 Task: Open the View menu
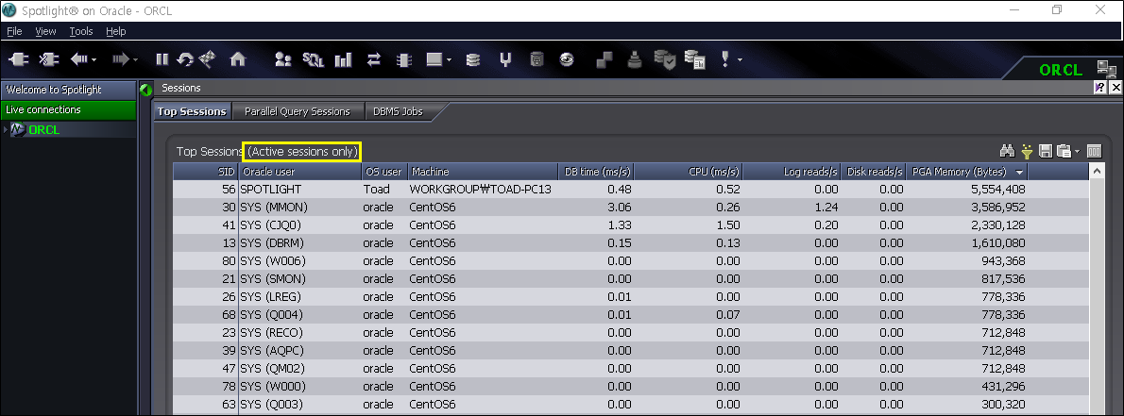[x=46, y=31]
